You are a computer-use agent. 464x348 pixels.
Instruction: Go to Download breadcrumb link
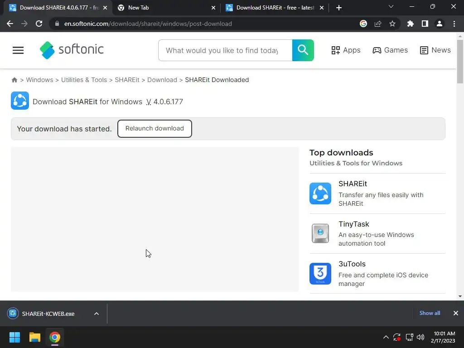(x=162, y=80)
